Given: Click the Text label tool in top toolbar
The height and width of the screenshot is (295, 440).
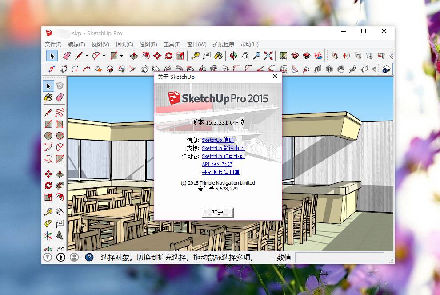Looking at the screenshot, I should point(207,56).
